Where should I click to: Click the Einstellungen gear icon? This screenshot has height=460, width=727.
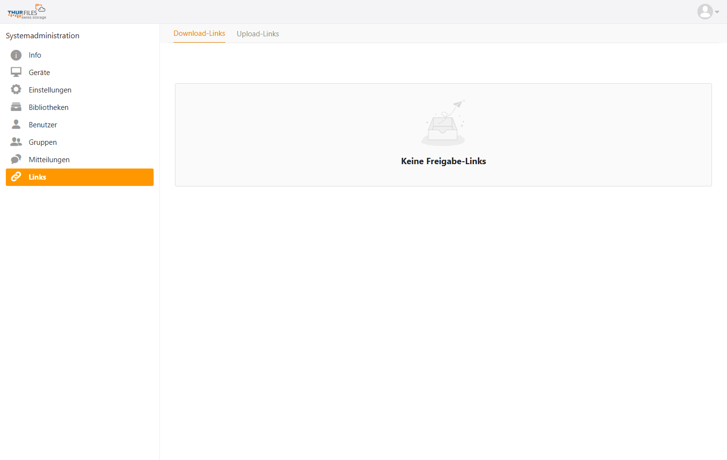click(16, 90)
